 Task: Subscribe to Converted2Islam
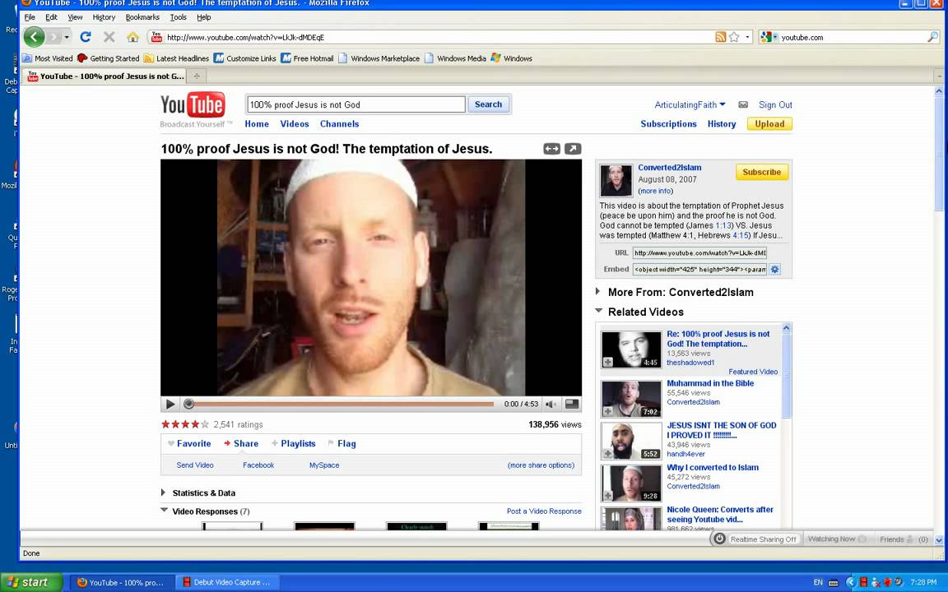click(x=762, y=172)
